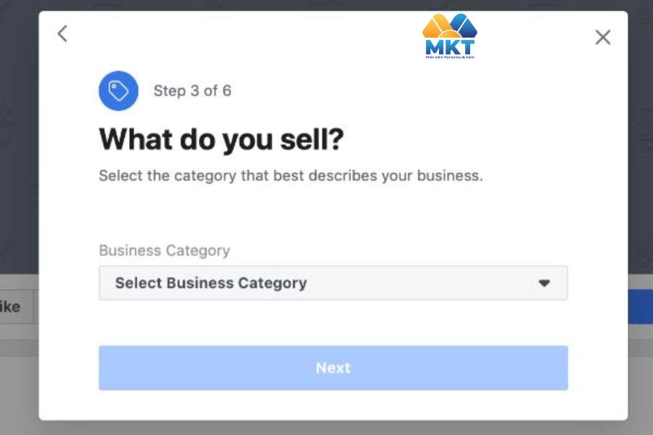Click the gray page area below the dialog
Screen dimensions: 653x435
tap(326, 428)
